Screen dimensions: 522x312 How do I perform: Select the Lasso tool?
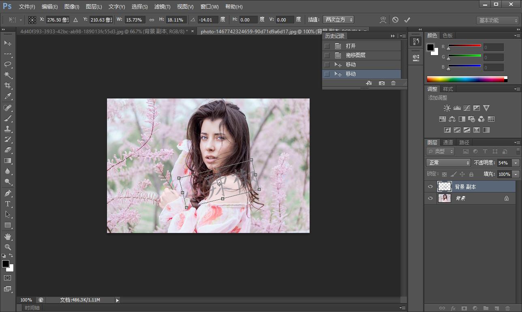(x=8, y=64)
